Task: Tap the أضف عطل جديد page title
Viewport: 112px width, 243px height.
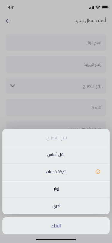Action: [x=90, y=21]
